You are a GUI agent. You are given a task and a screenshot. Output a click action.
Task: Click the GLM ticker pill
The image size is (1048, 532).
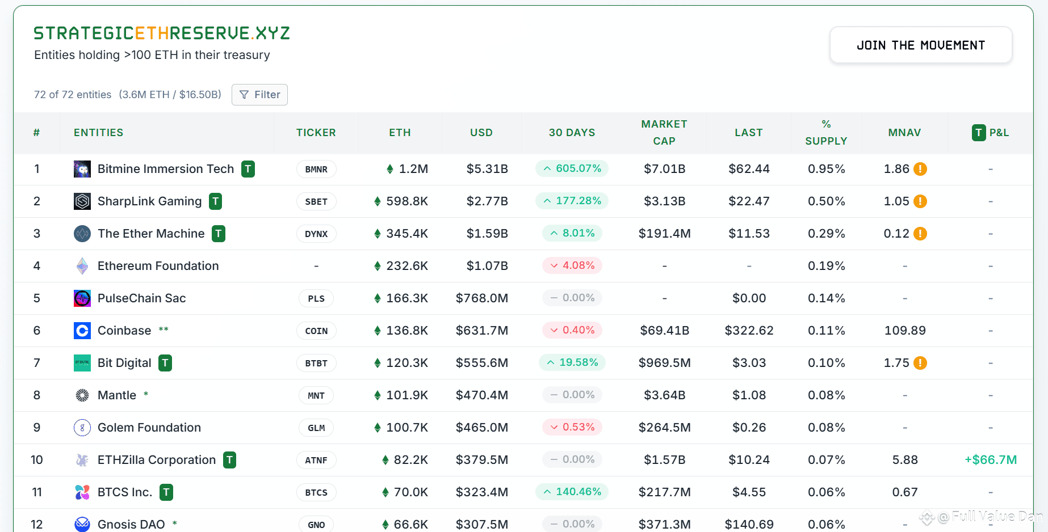[316, 428]
